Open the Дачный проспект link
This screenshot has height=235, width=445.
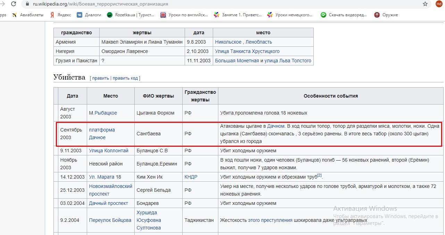click(109, 203)
